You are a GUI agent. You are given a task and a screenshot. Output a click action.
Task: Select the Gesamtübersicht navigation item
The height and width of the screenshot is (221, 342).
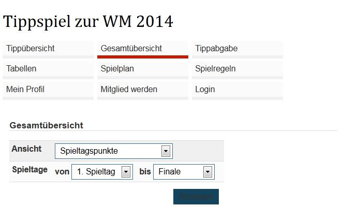click(143, 50)
